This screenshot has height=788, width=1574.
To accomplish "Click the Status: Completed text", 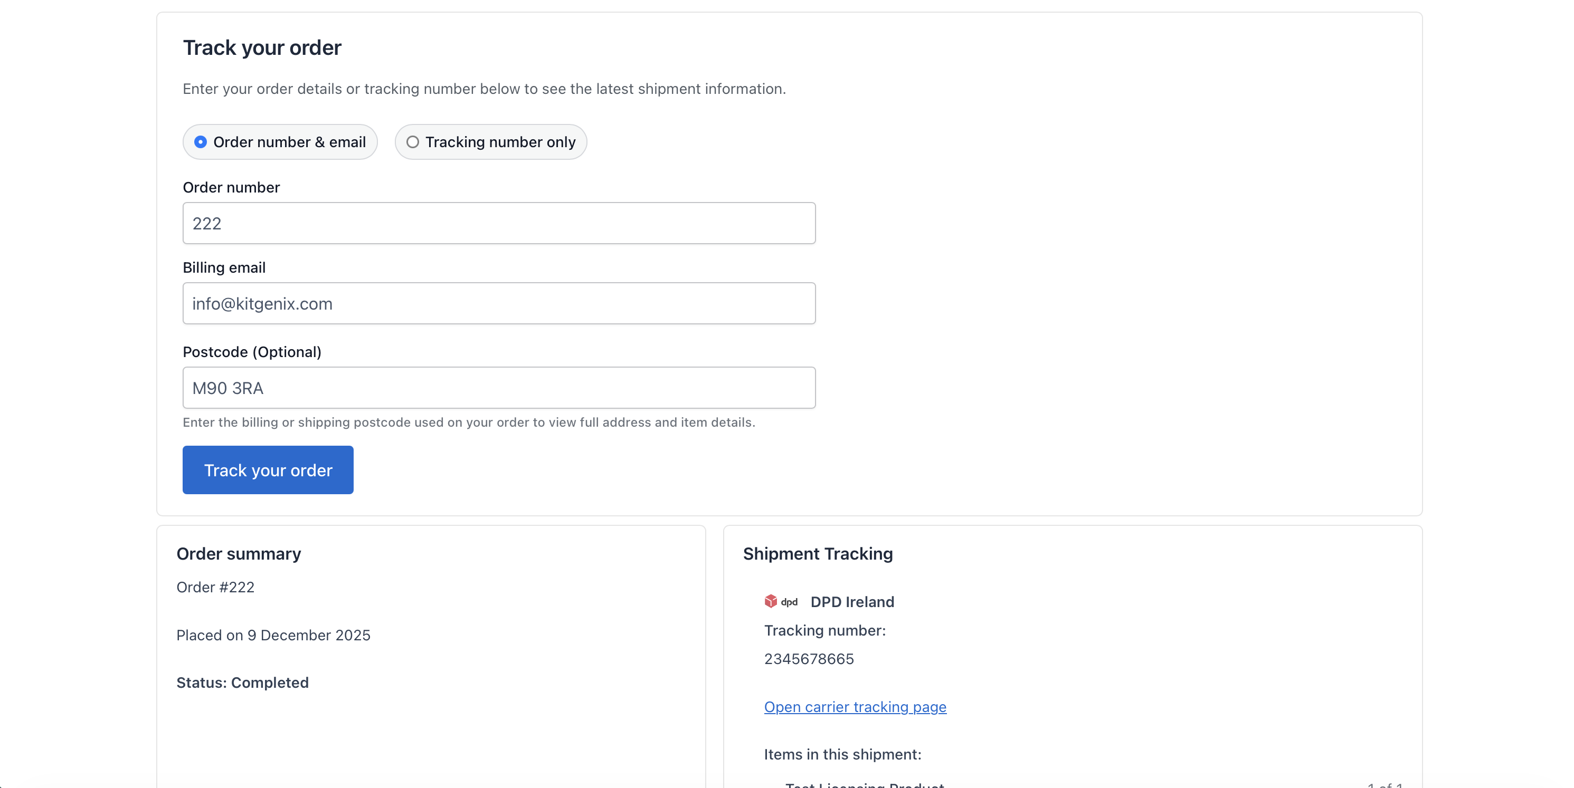I will tap(242, 683).
